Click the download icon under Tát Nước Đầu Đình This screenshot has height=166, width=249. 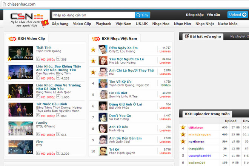tap(58, 116)
